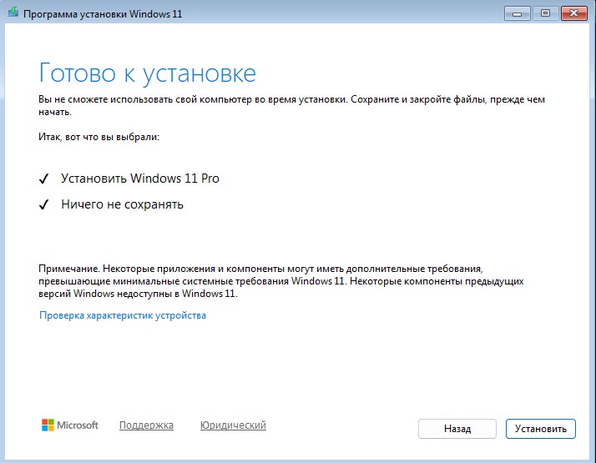The image size is (596, 463).
Task: Click the heading Готово к установке
Action: [148, 73]
